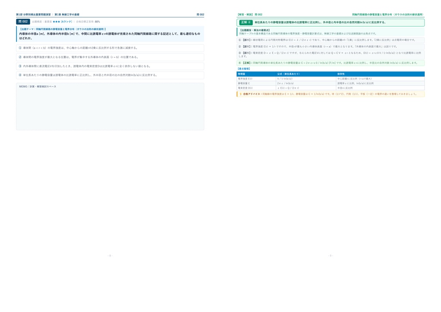Click inside the MEMO / 計算・解答検討スペース box
The image size is (441, 312).
(110, 106)
